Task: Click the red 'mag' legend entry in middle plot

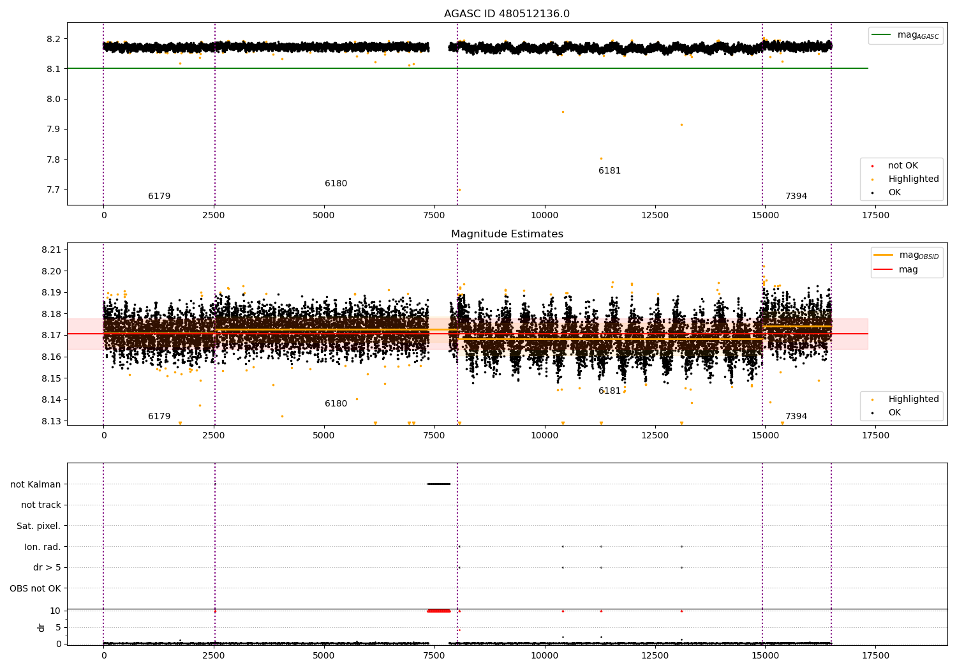Action: pos(896,269)
